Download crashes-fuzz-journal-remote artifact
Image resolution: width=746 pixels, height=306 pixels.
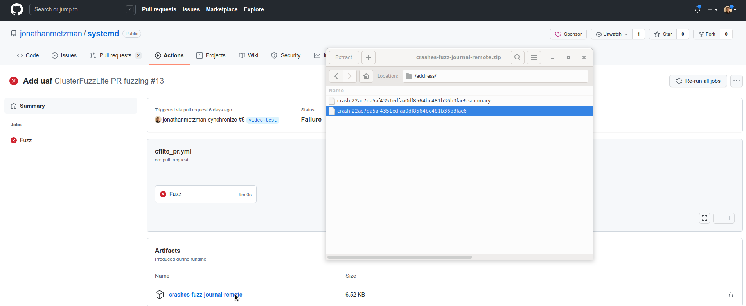pyautogui.click(x=205, y=295)
